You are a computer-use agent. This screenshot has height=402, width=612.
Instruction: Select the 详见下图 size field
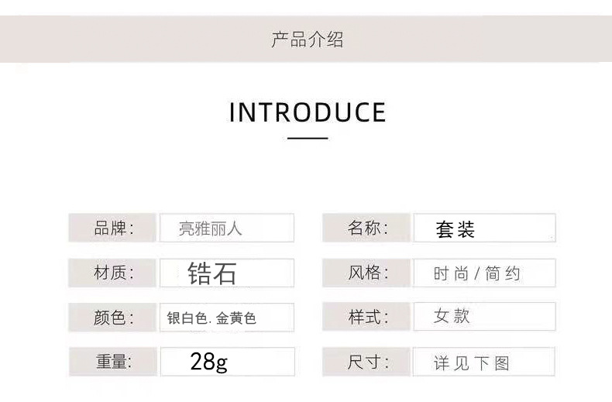(x=483, y=362)
